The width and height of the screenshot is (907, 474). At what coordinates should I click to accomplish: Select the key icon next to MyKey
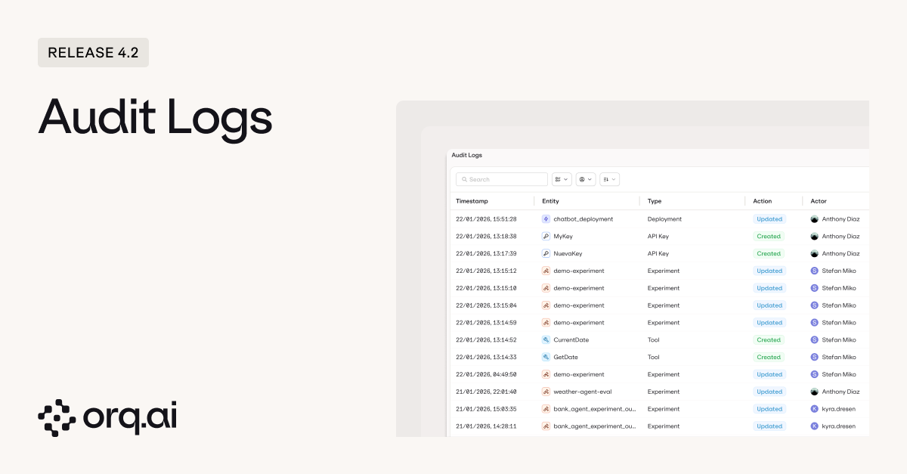(x=546, y=236)
